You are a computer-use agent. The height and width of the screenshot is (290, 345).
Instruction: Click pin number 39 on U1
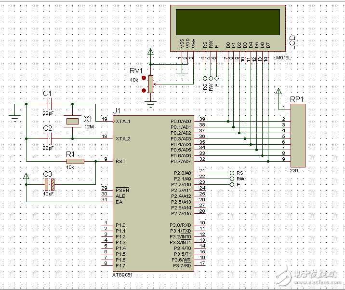(x=202, y=119)
